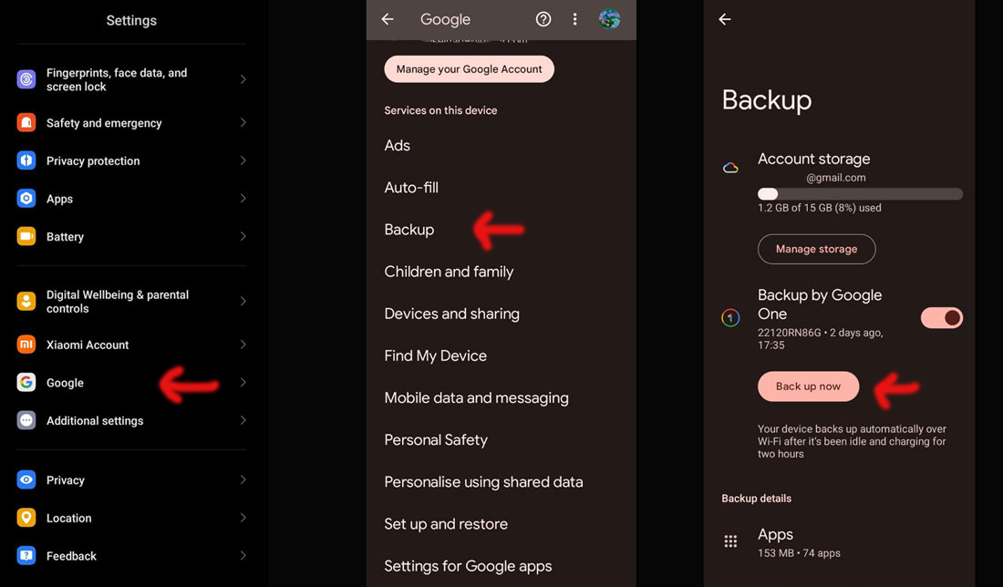Open Apps settings via its chevron

243,199
